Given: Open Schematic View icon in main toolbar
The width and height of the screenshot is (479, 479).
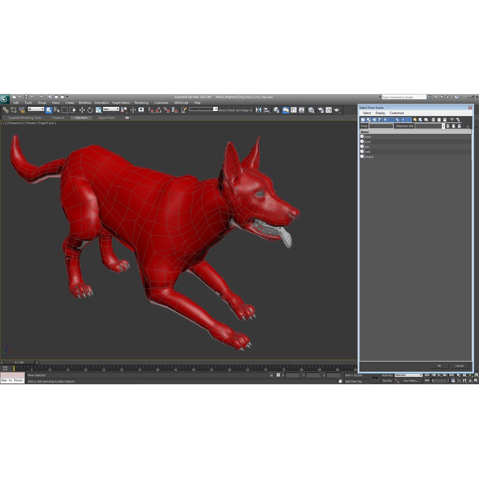Looking at the screenshot, I should 302,110.
